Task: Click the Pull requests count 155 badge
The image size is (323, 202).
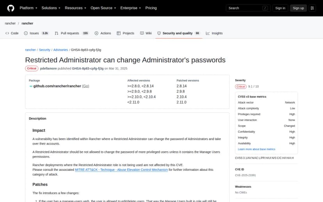Action: [x=85, y=33]
